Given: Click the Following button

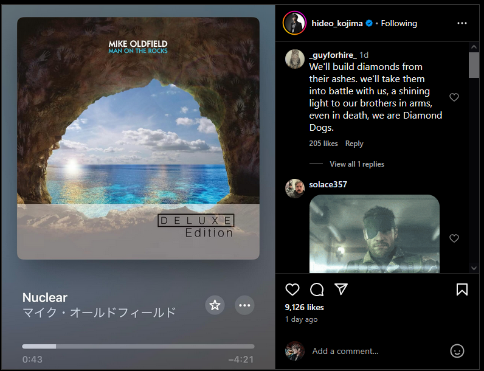Looking at the screenshot, I should coord(399,24).
